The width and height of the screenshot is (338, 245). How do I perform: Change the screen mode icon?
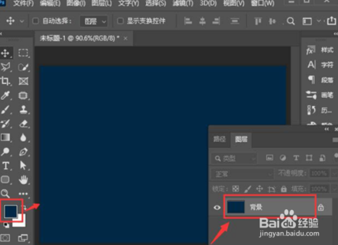point(23,238)
